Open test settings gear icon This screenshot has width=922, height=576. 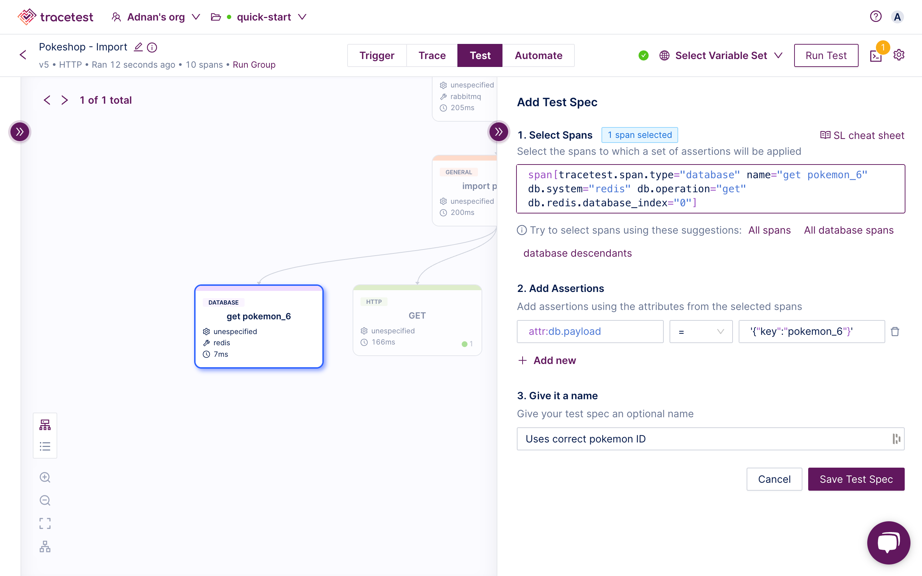coord(899,55)
